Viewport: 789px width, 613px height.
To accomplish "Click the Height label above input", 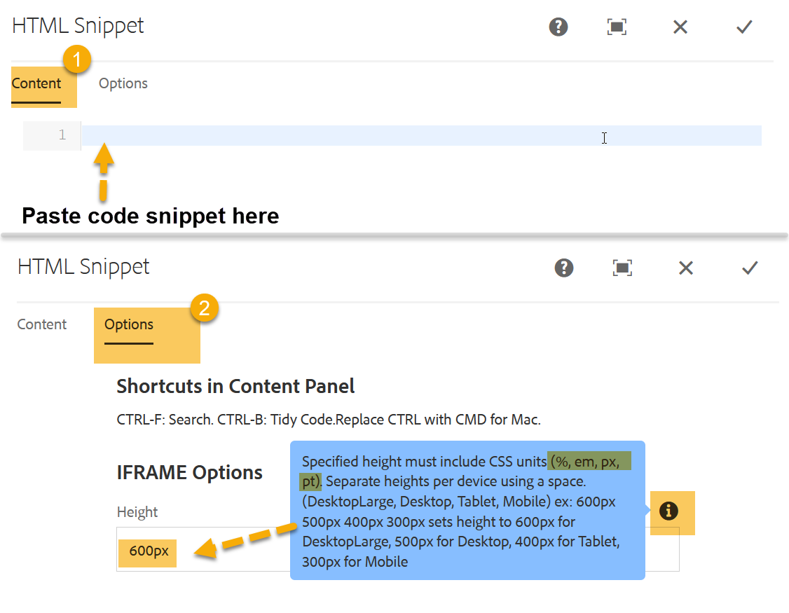I will (x=137, y=512).
